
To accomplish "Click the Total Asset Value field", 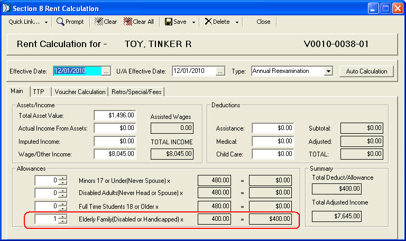I will pyautogui.click(x=115, y=115).
